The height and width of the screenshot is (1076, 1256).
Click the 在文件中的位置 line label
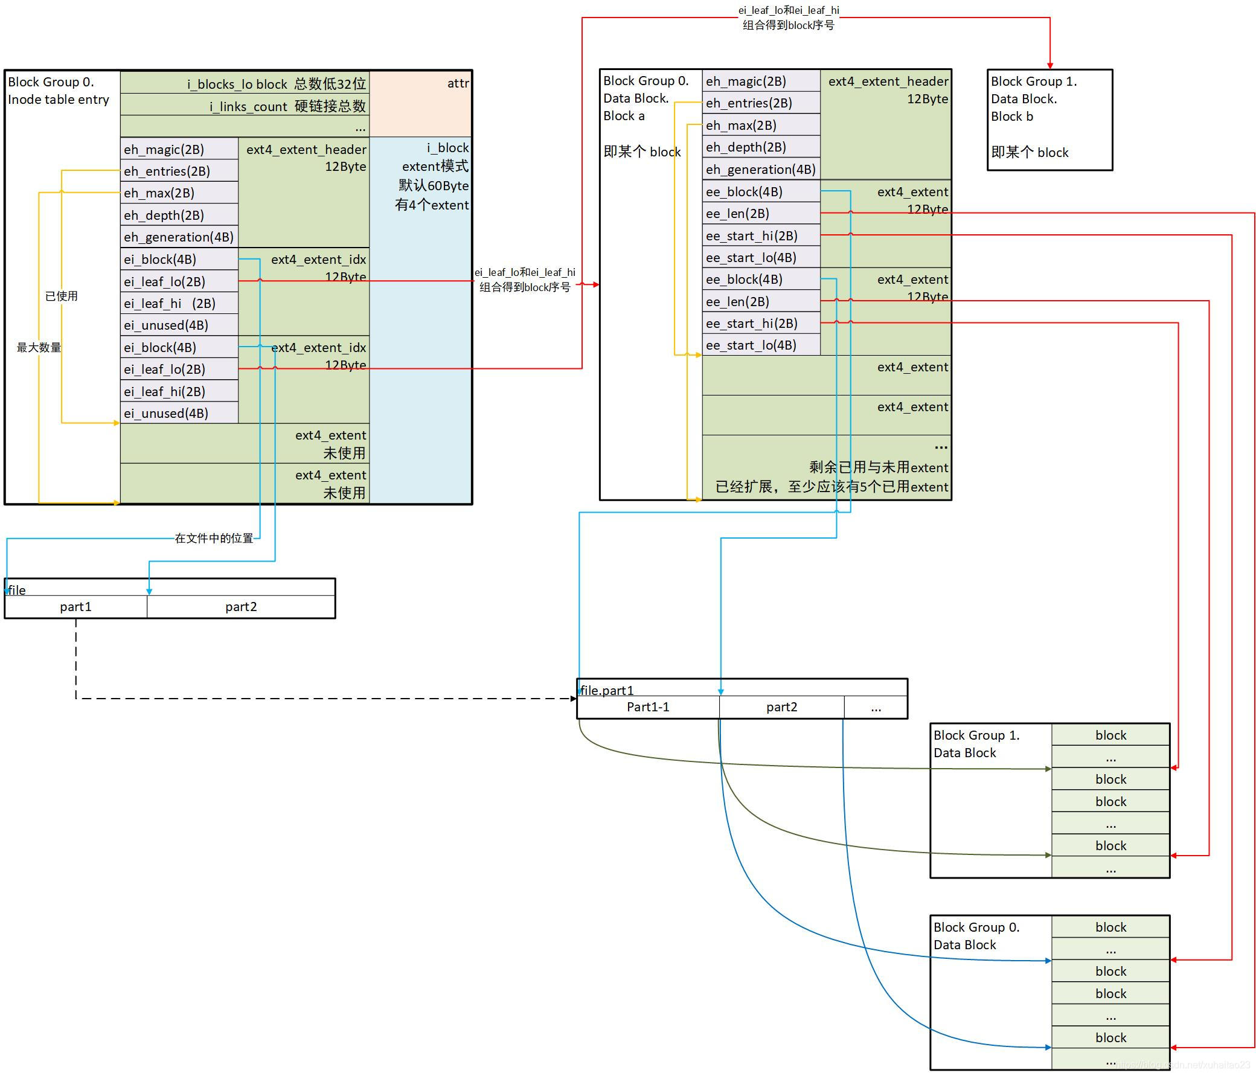point(213,539)
